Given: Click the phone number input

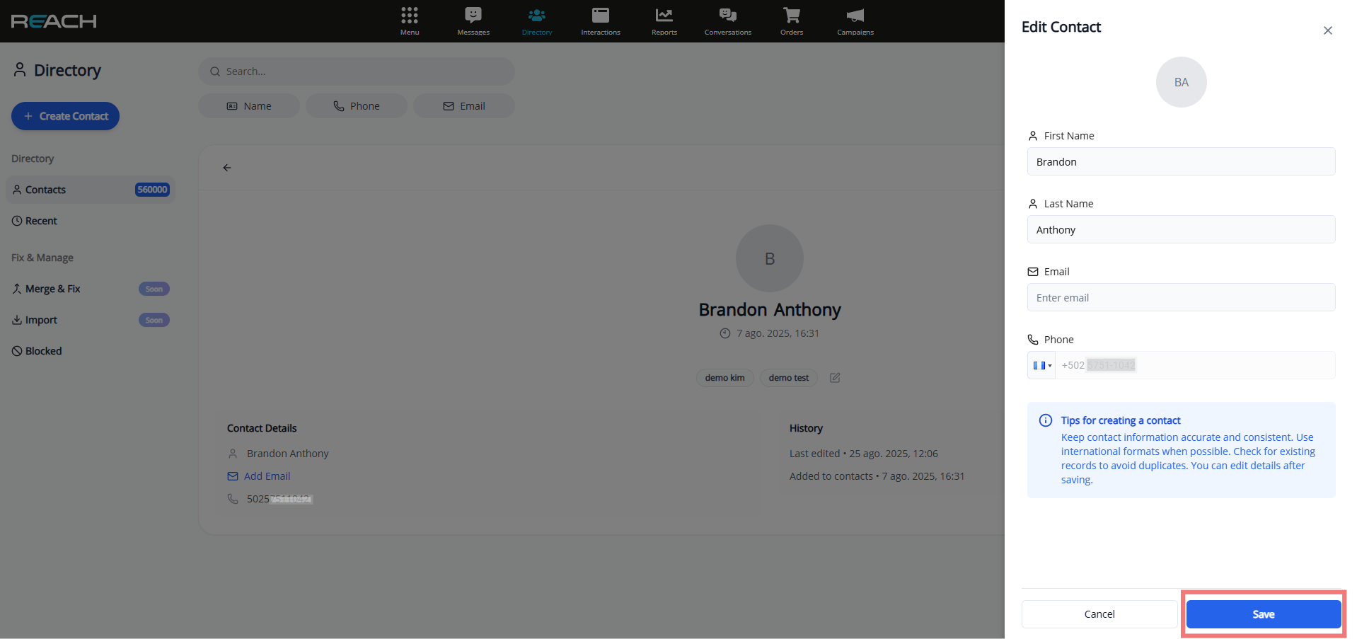Looking at the screenshot, I should click(x=1196, y=365).
